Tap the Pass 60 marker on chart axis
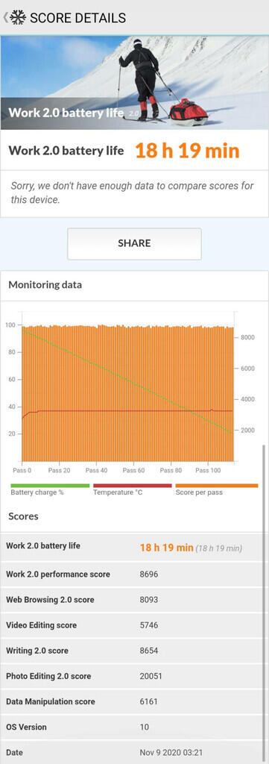 point(133,470)
